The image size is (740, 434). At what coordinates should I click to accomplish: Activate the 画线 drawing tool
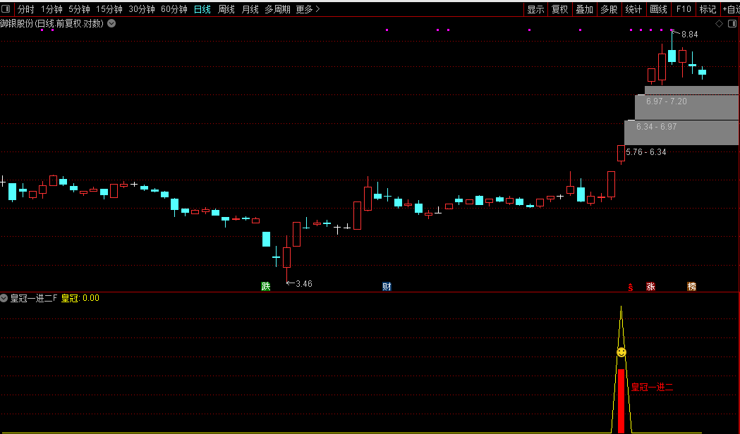click(658, 9)
